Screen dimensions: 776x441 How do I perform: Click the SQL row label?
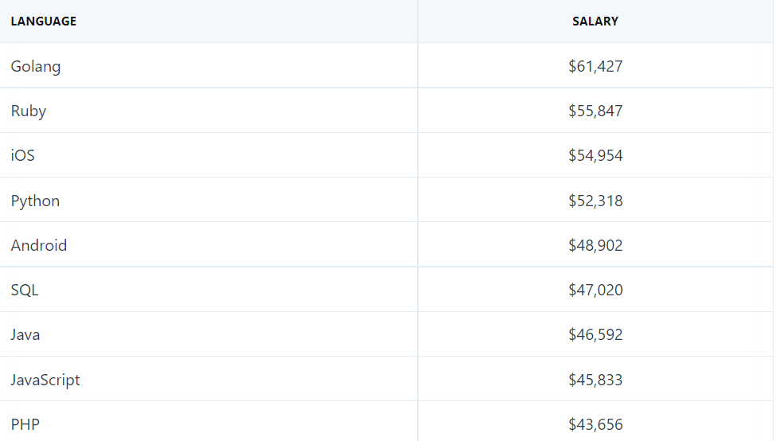(25, 290)
